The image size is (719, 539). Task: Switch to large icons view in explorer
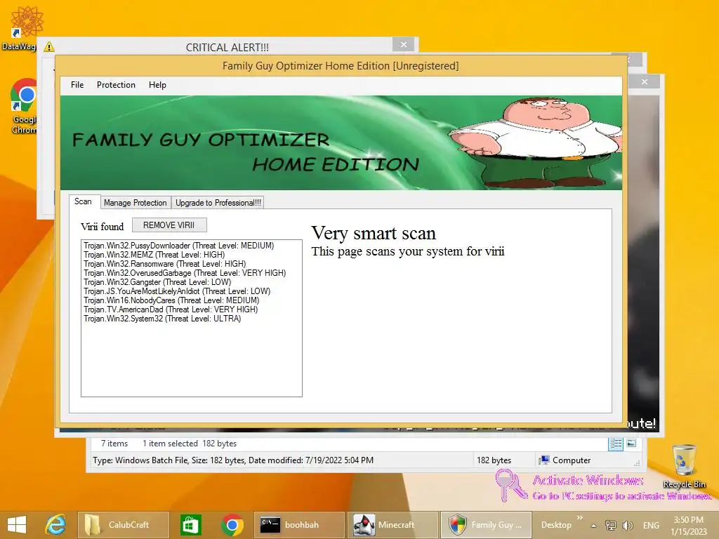[x=631, y=444]
